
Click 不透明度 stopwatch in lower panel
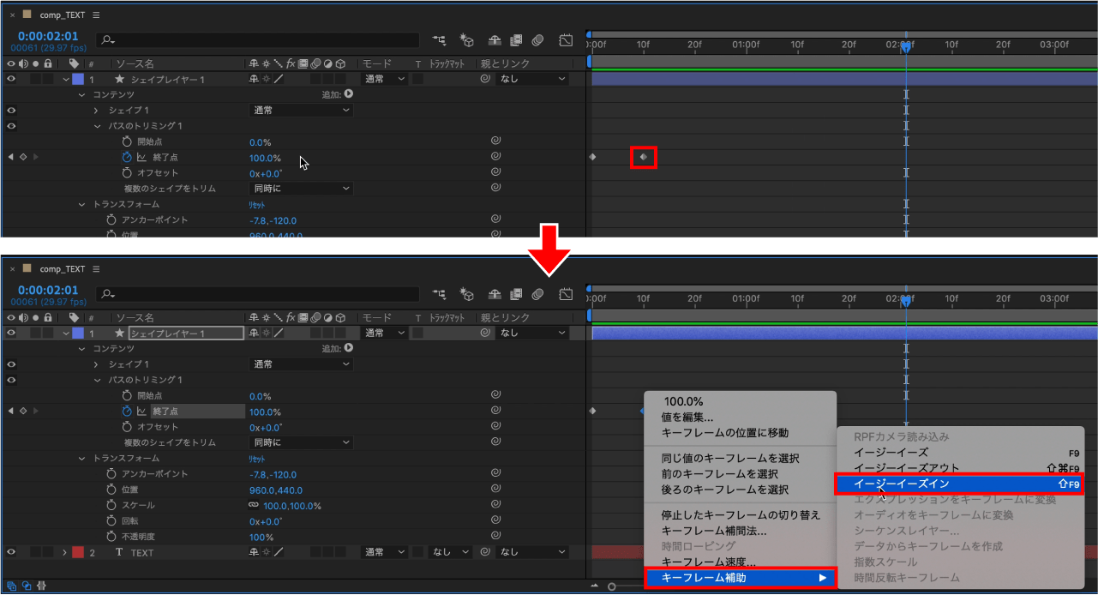pos(111,537)
